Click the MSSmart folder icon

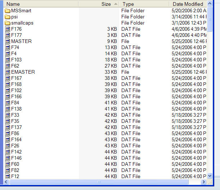(x=8, y=11)
